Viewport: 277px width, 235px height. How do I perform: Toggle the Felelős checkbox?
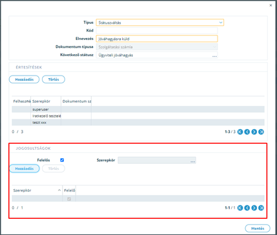(62, 160)
